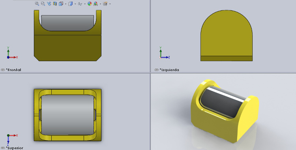Click the Hide/Show Items glasses icon
The width and height of the screenshot is (296, 150).
80,4
